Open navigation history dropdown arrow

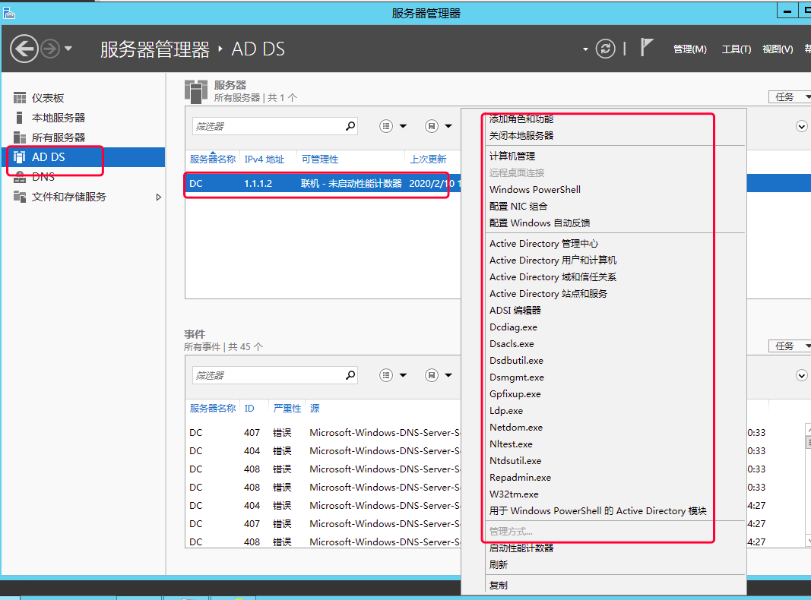pyautogui.click(x=68, y=49)
